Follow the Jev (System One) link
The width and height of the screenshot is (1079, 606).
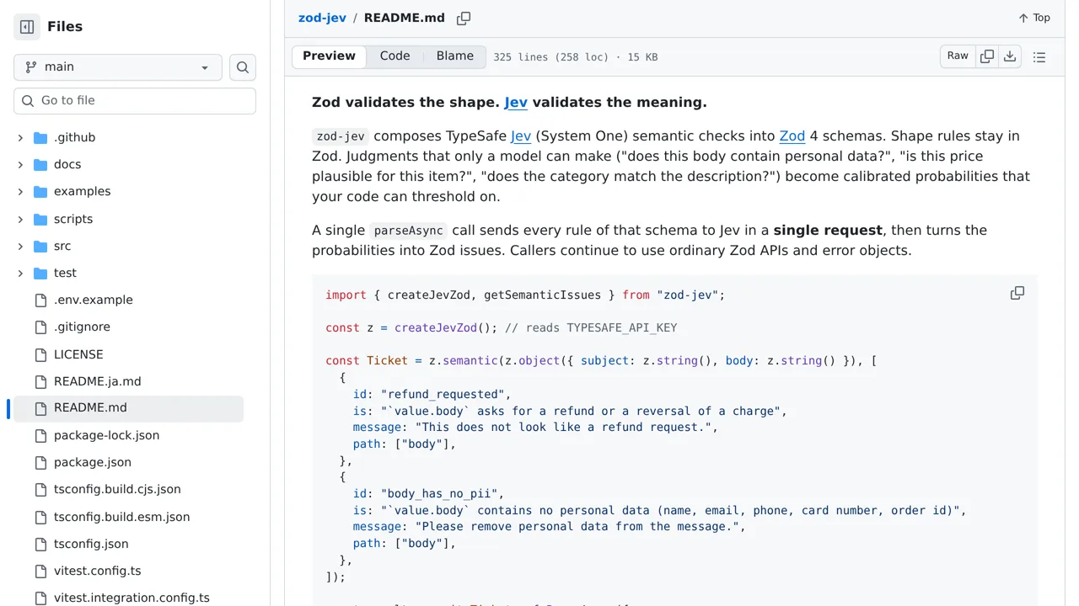(521, 136)
